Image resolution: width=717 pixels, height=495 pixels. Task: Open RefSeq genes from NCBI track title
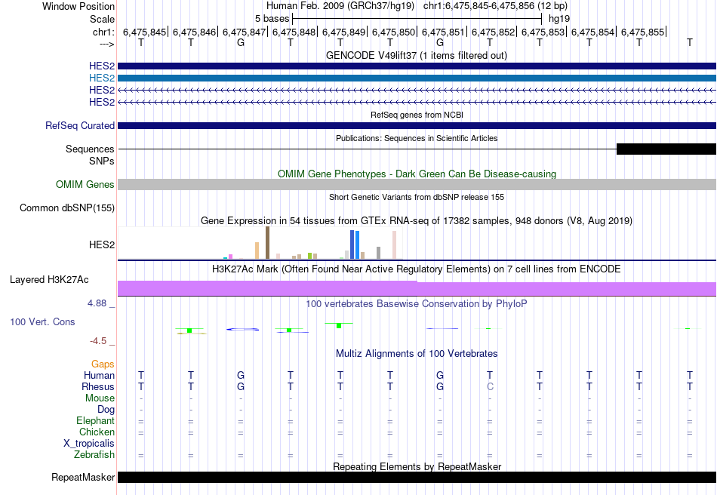(417, 115)
